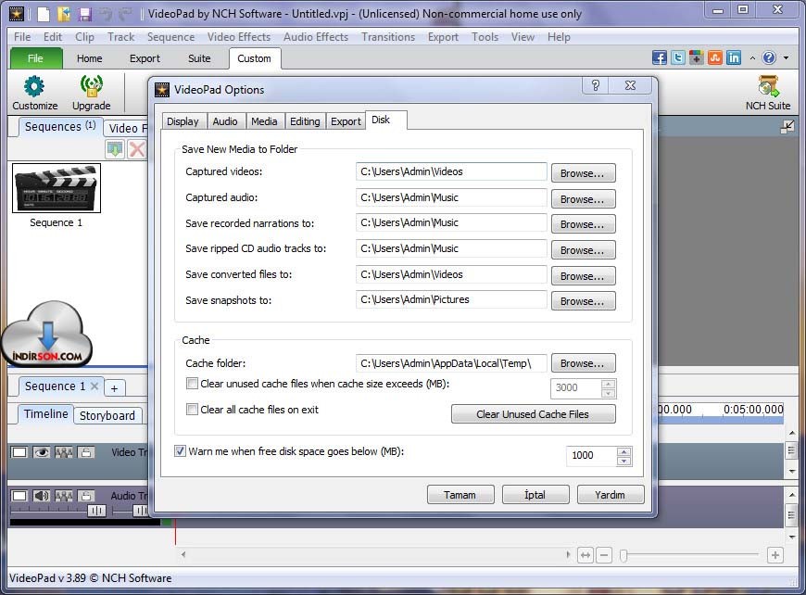Click the timeline horizontal scroll right arrow
806x595 pixels.
click(568, 555)
